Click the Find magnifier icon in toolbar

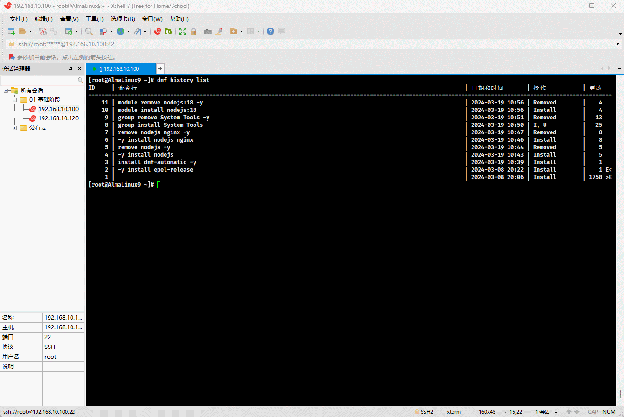click(x=88, y=31)
